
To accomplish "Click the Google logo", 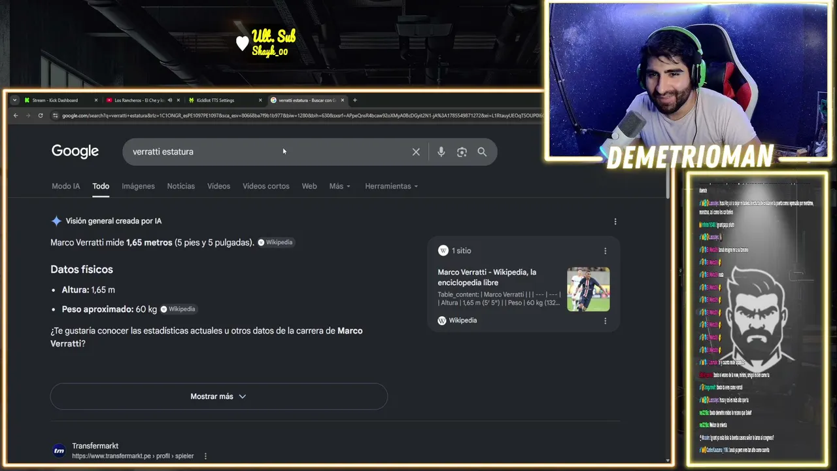I will coord(75,151).
